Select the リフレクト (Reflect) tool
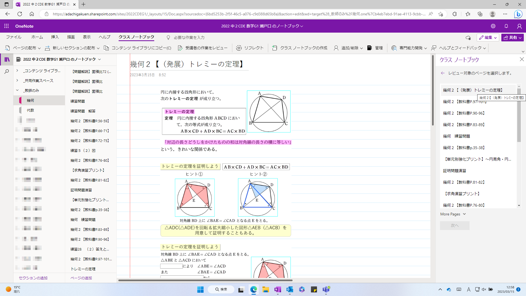 point(239,48)
